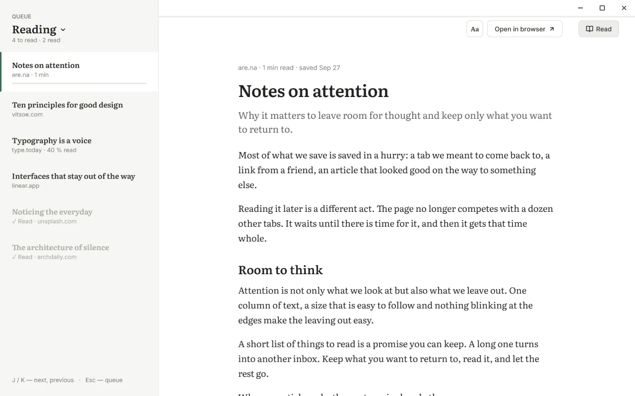Screen dimensions: 635x396
Task: Click the 'Esc — queue' shortcut hint
Action: (x=104, y=380)
